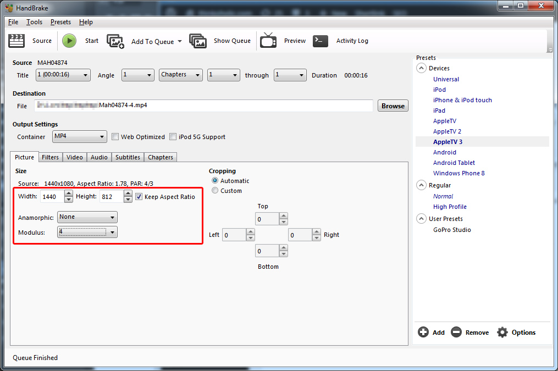Open the Tools menu

(34, 22)
